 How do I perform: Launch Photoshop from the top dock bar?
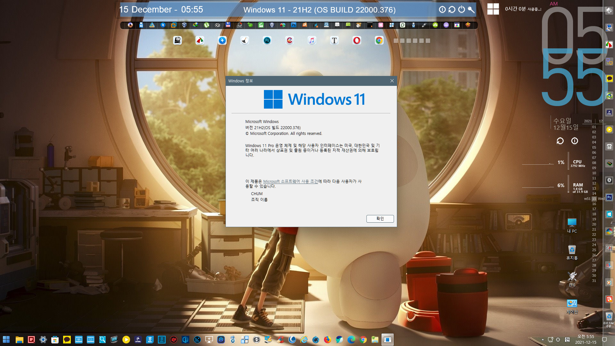(294, 25)
